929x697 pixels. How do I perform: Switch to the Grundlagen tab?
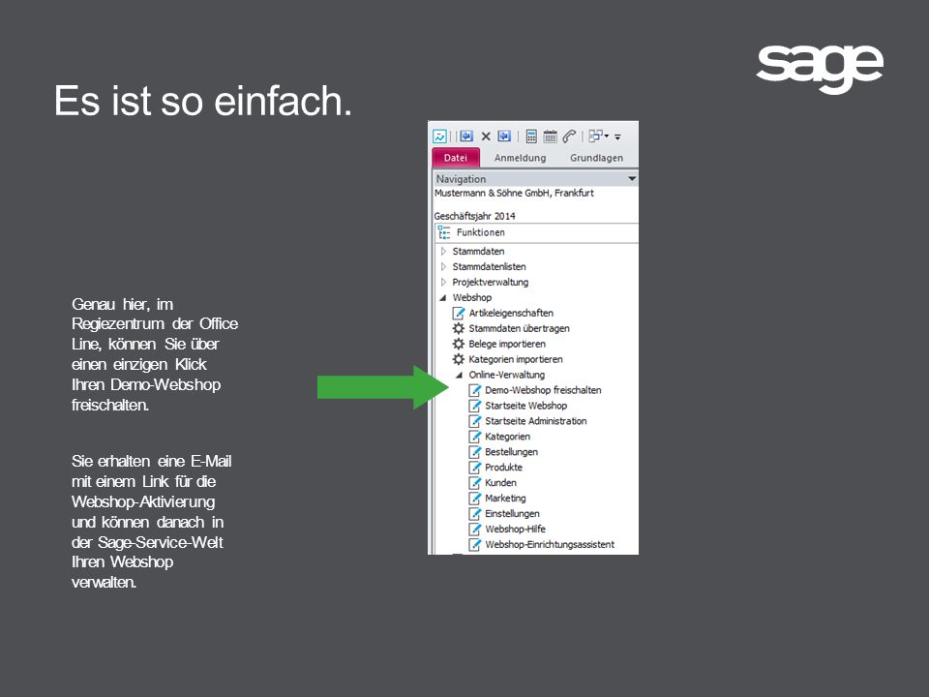(x=597, y=158)
